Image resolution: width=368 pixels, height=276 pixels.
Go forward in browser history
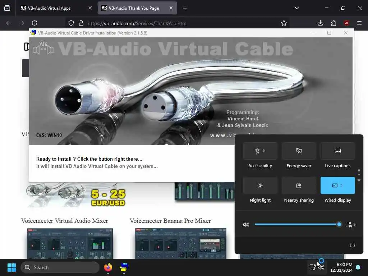pyautogui.click(x=22, y=23)
